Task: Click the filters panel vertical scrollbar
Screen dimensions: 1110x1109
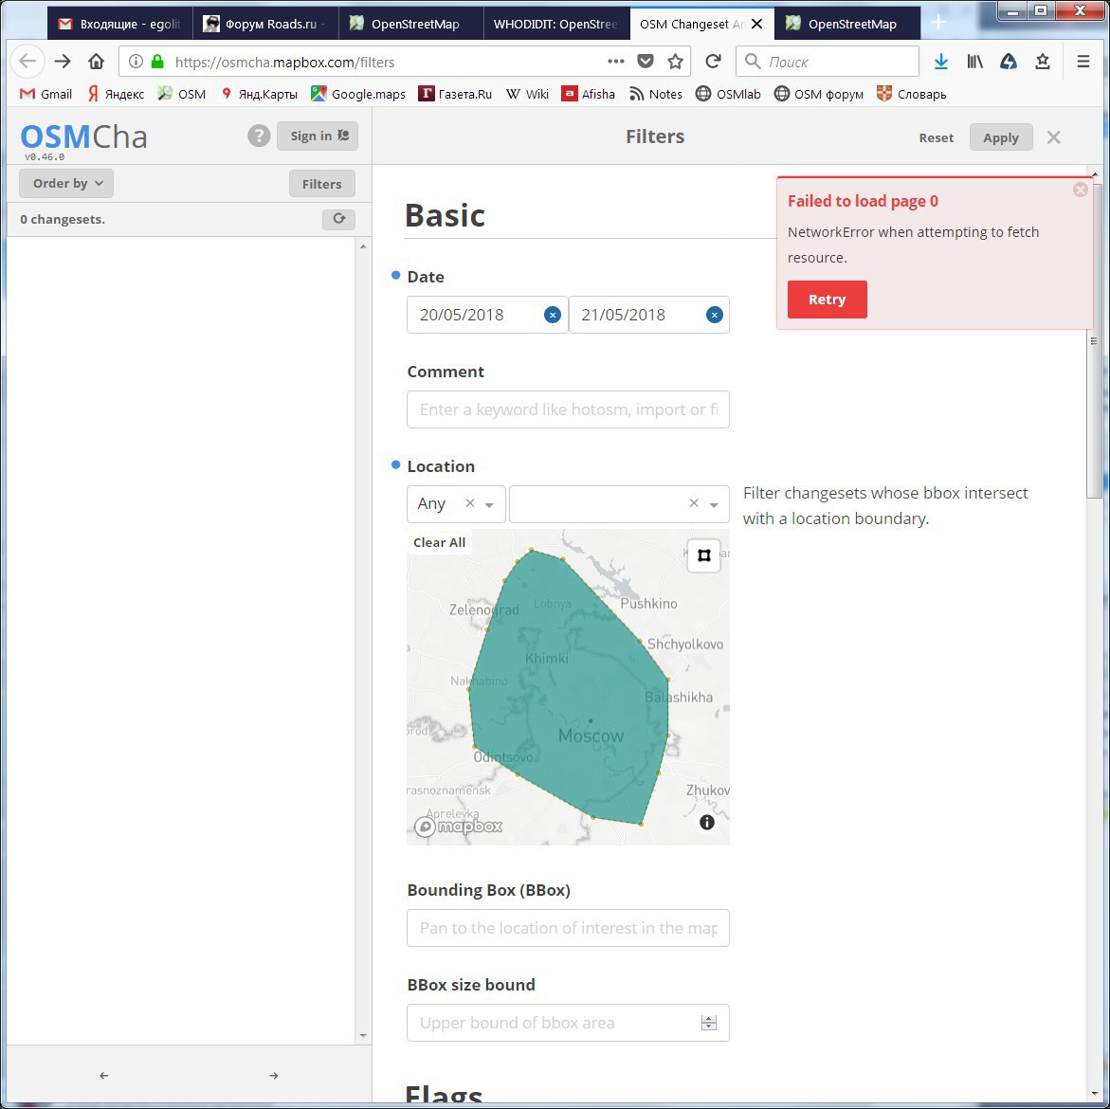Action: [x=1095, y=339]
